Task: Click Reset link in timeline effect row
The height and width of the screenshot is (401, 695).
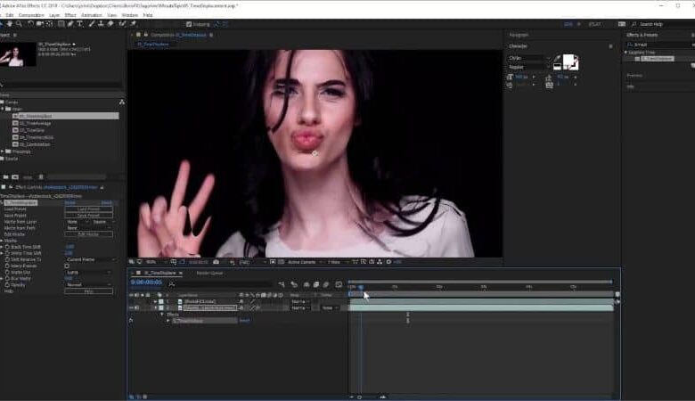Action: (x=244, y=321)
